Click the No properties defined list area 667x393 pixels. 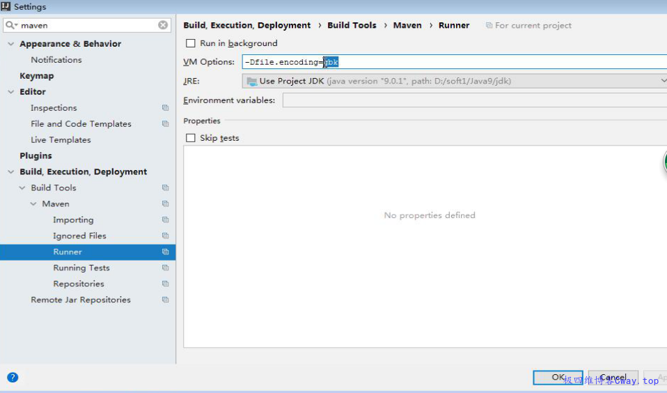(425, 246)
